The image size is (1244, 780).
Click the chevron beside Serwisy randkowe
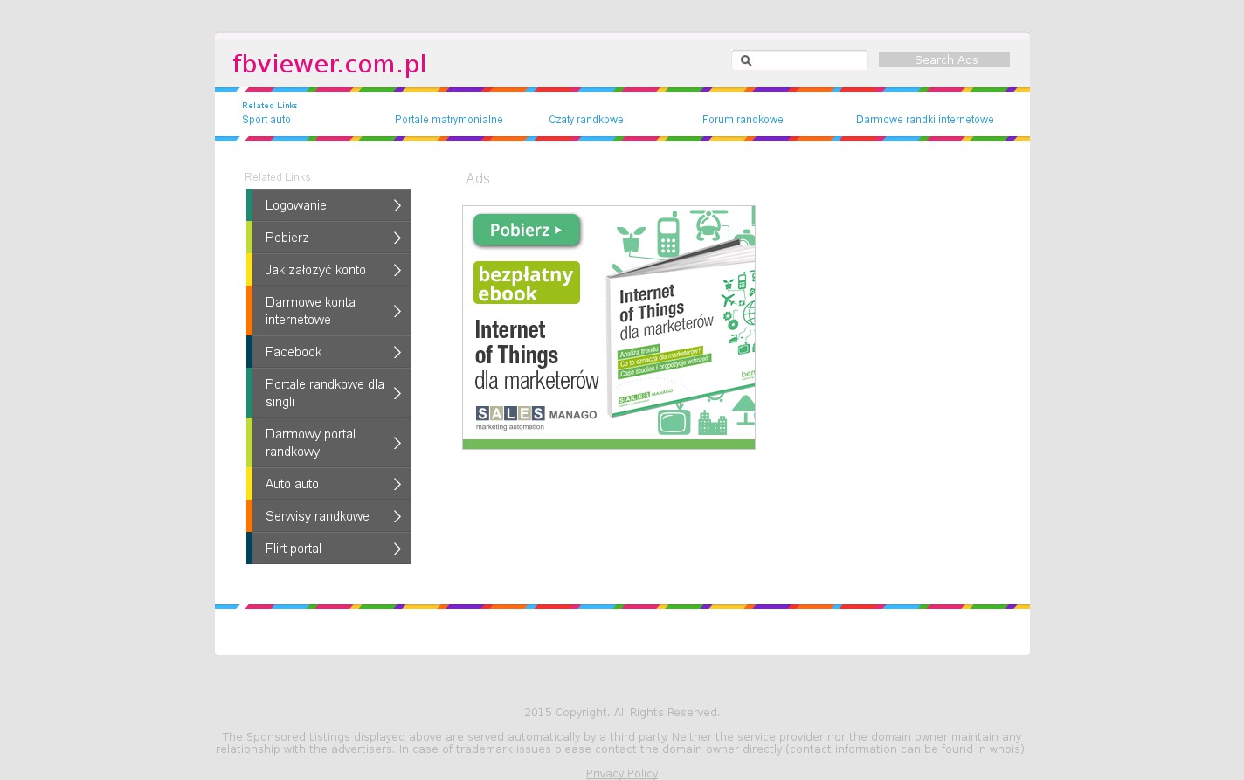coord(397,516)
